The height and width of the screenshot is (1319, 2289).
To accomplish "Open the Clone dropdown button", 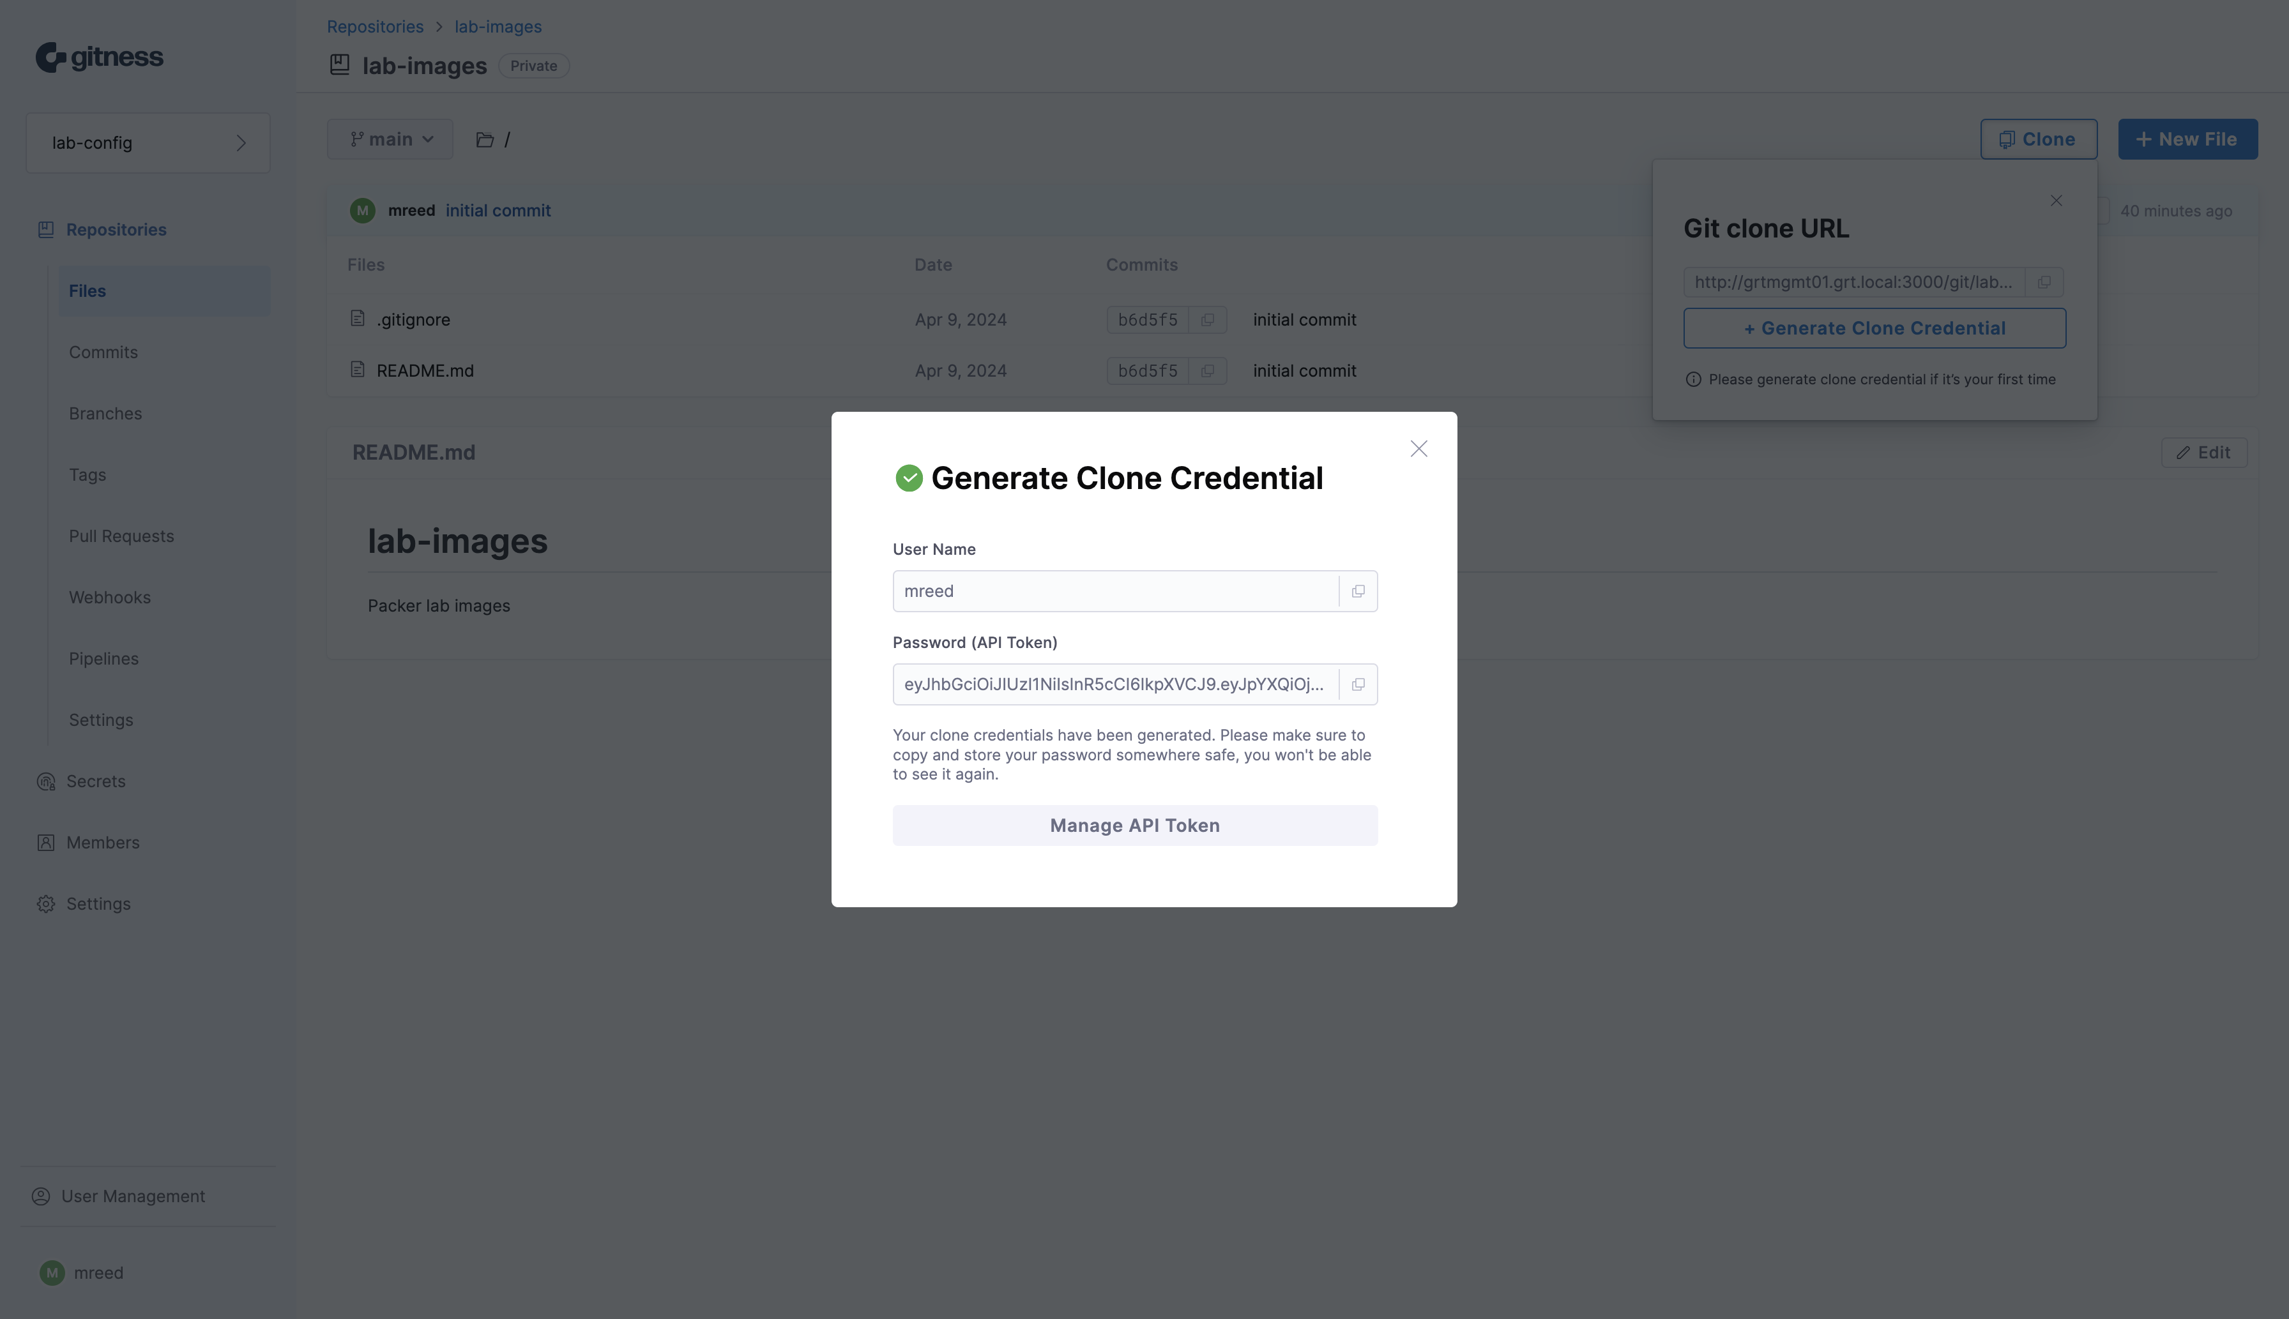I will pos(2038,140).
